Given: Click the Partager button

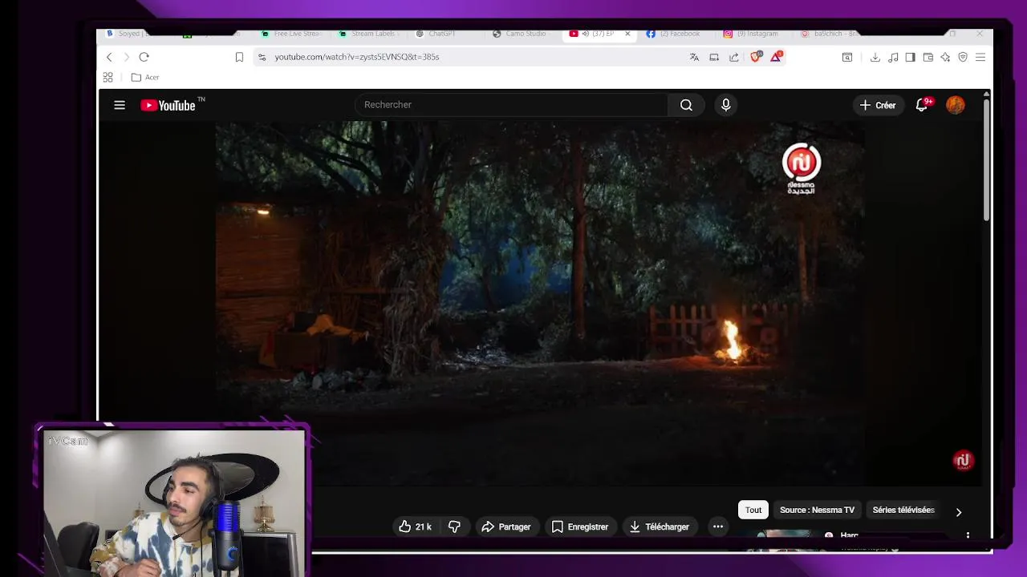Looking at the screenshot, I should point(506,527).
